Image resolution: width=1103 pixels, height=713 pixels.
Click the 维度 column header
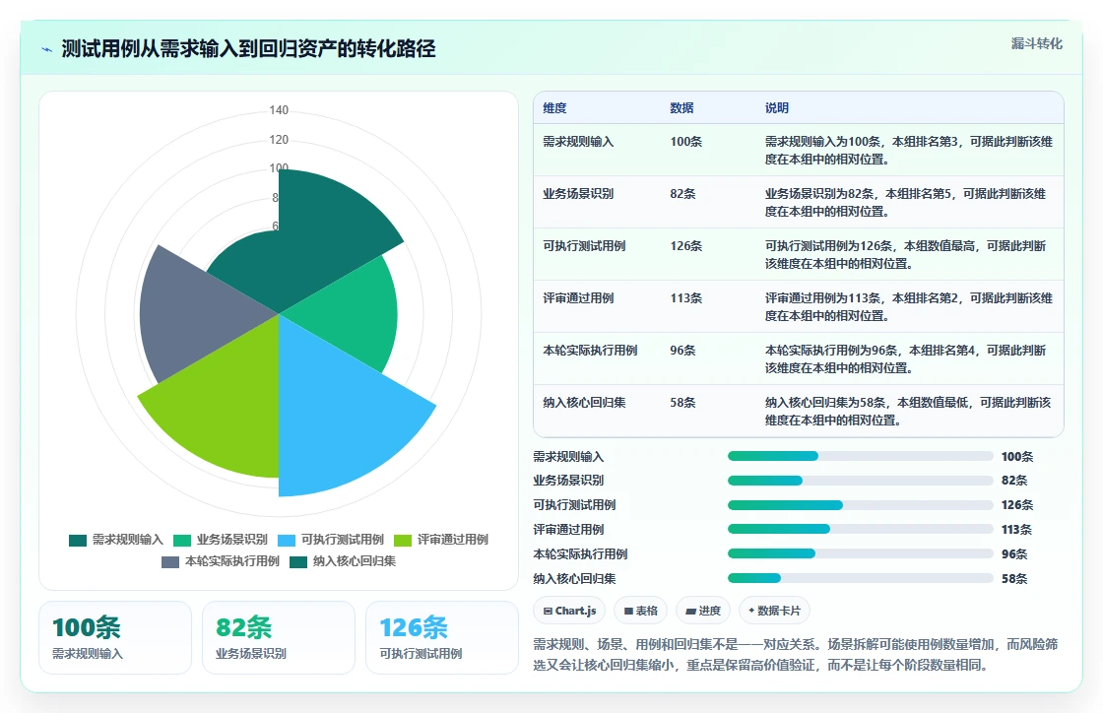pyautogui.click(x=554, y=107)
